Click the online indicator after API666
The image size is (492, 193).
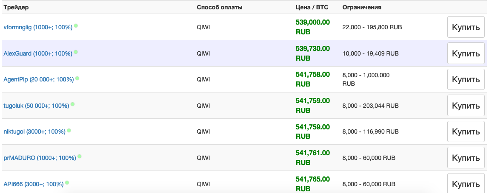click(67, 183)
